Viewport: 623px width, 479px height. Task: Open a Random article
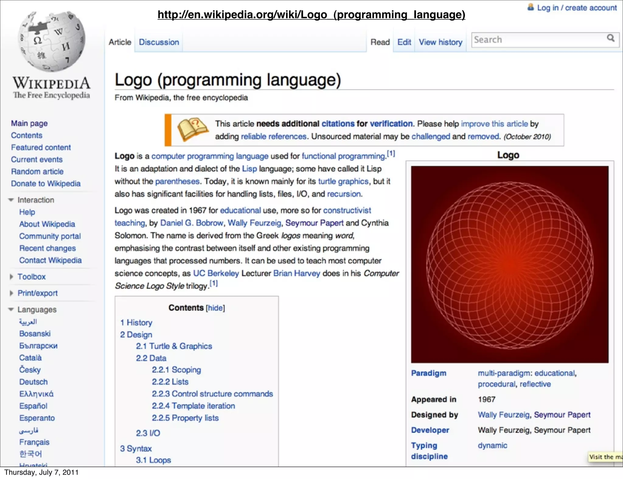point(37,171)
